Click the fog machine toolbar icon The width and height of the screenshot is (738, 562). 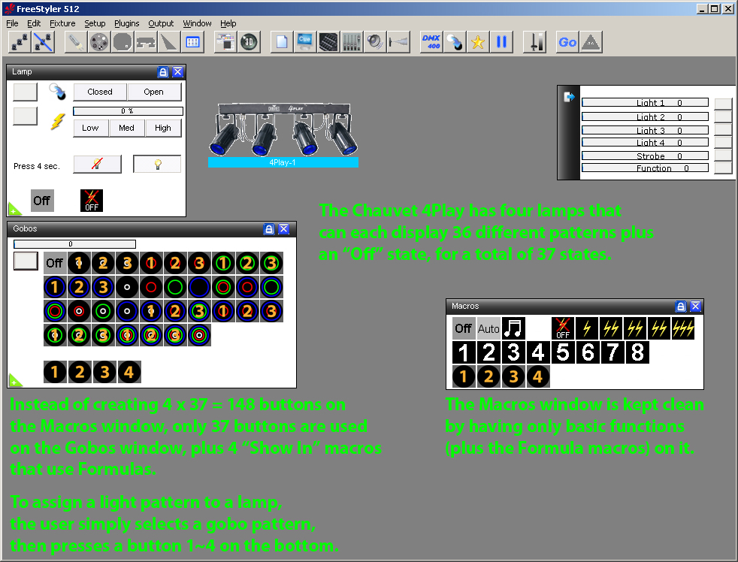[398, 42]
